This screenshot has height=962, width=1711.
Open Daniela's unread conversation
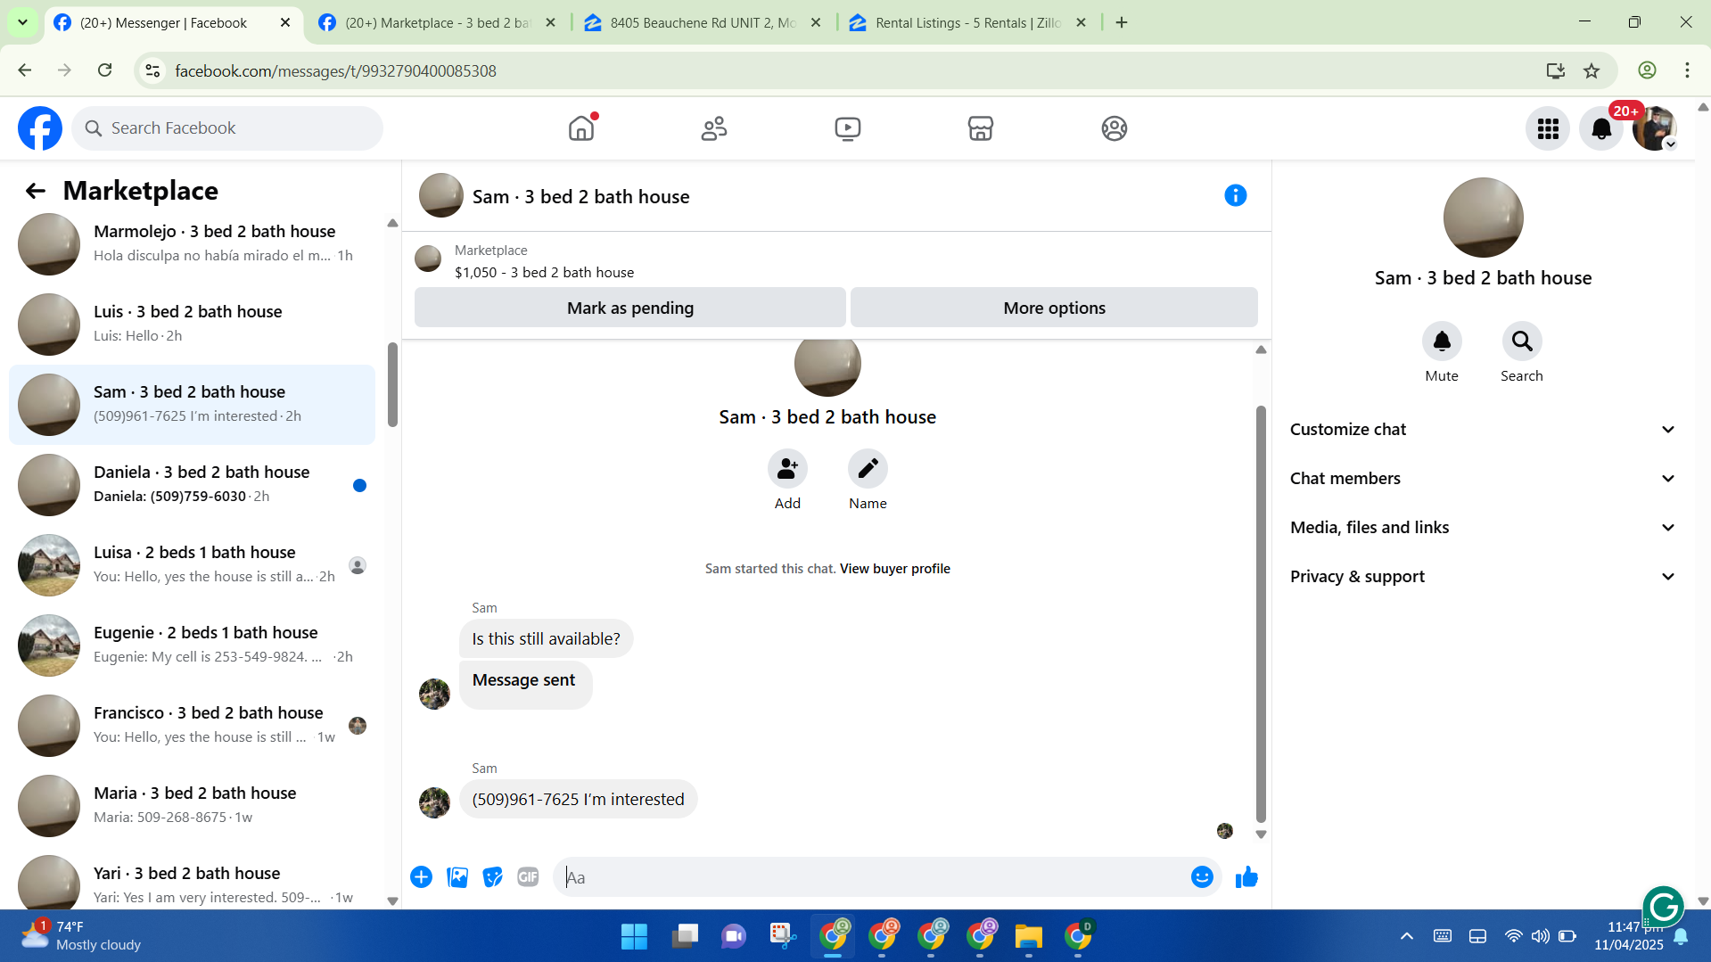(x=192, y=485)
